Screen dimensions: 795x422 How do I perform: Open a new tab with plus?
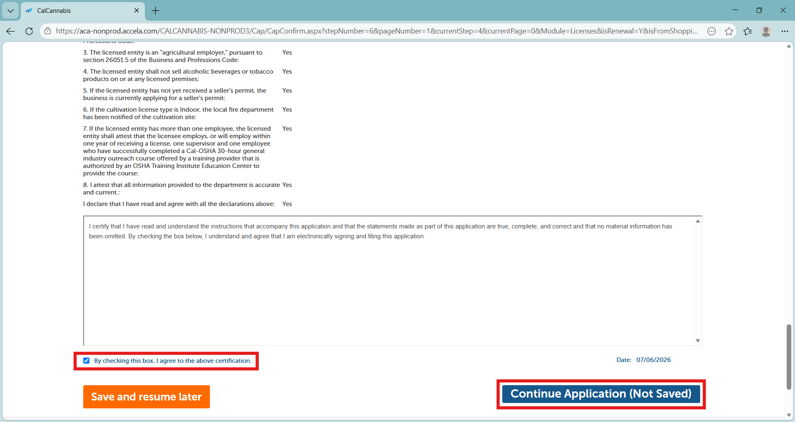[x=156, y=11]
